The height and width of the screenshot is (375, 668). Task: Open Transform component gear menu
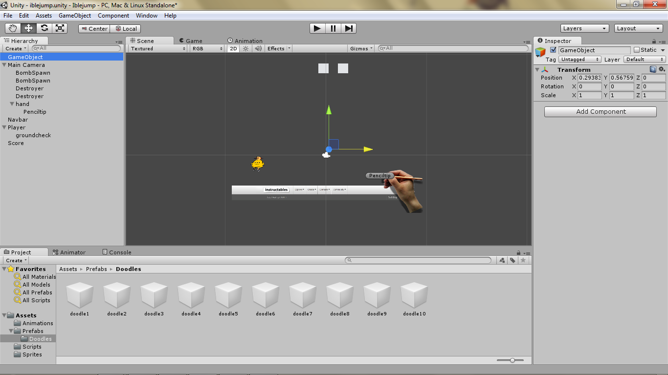(662, 69)
